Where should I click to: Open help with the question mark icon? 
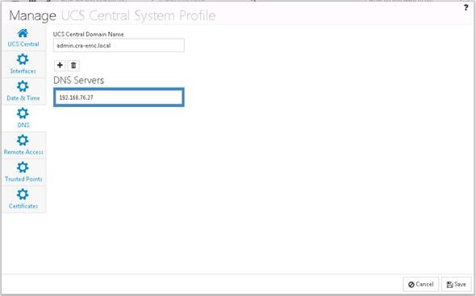point(466,8)
